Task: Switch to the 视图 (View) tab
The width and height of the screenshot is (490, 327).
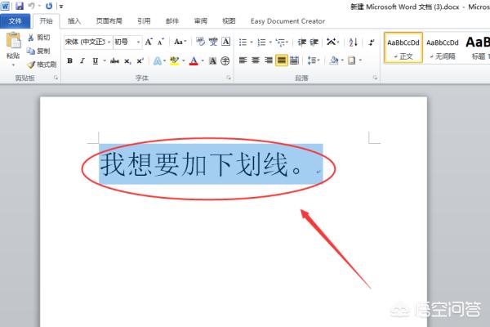Action: [x=229, y=21]
